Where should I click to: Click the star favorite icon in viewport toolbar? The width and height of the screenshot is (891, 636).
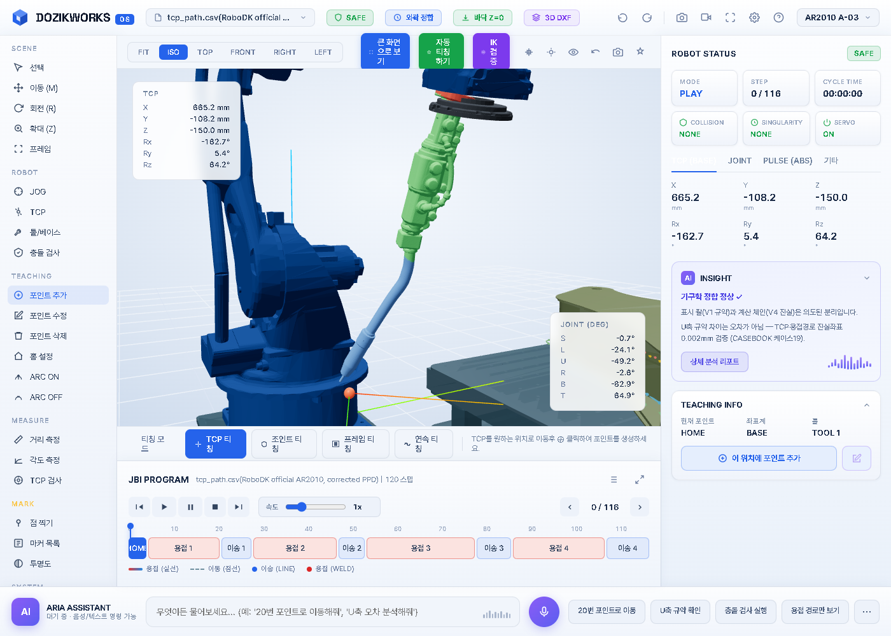point(640,52)
